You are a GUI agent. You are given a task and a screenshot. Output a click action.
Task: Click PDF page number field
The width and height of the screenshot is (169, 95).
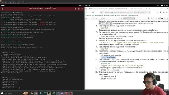(100, 18)
